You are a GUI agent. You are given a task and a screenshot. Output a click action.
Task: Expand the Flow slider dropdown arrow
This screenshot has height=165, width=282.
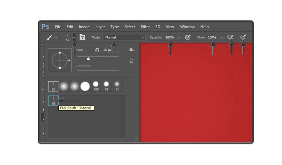(222, 37)
